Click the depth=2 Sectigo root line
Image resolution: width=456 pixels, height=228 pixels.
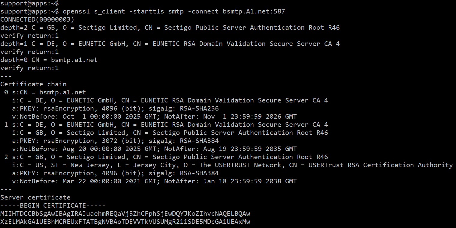coord(170,28)
